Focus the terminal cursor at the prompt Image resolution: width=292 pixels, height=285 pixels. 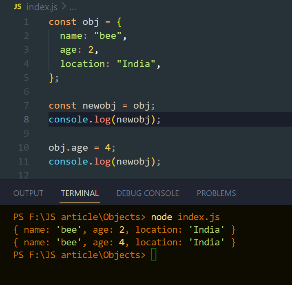point(154,254)
